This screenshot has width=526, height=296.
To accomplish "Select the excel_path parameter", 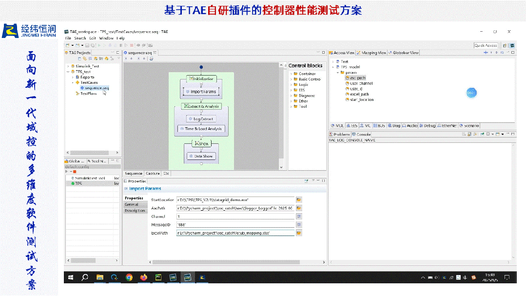I will click(x=357, y=94).
